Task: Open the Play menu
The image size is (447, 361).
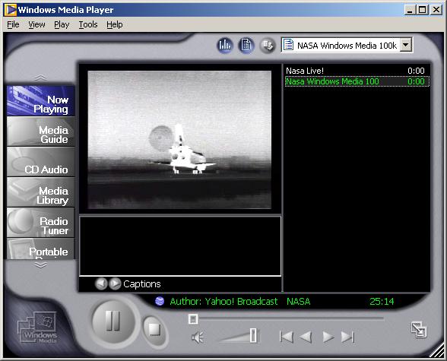Action: pos(62,24)
